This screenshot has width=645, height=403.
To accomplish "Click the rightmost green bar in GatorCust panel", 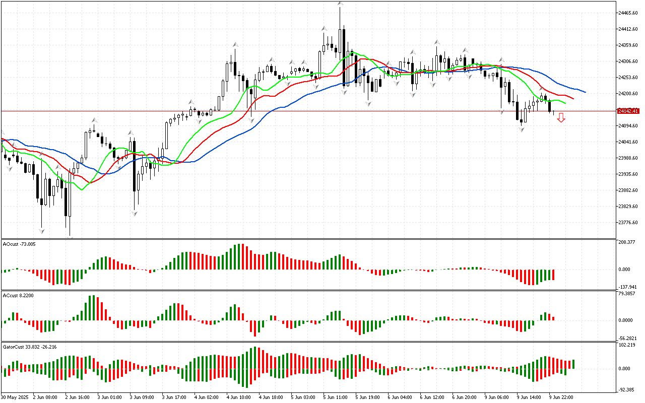I will [573, 364].
